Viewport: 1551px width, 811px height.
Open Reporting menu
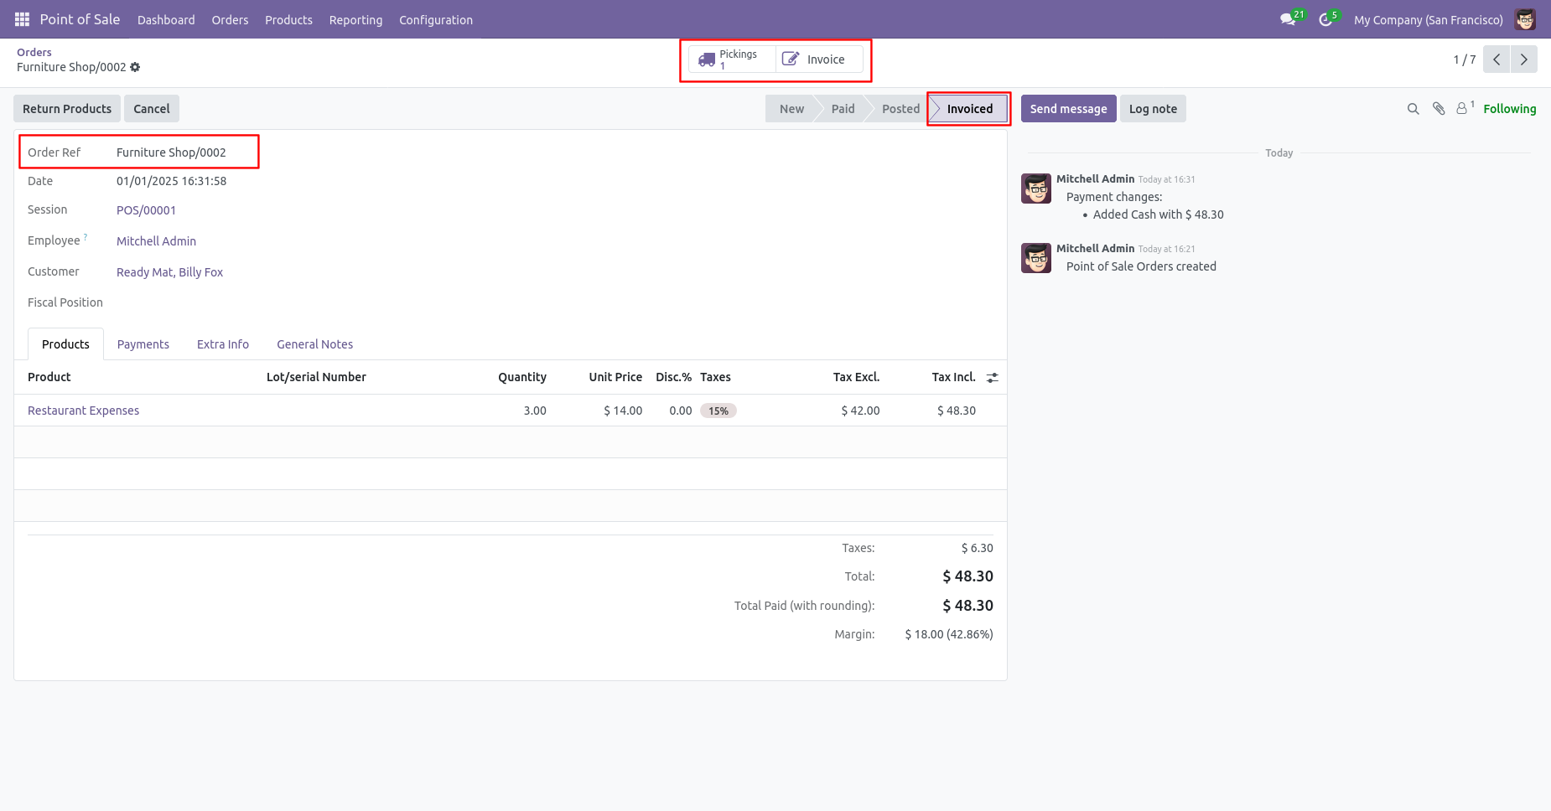[355, 19]
